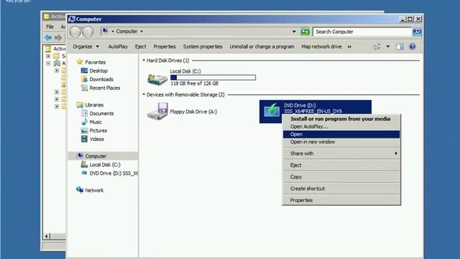Click the Computer icon in address bar
Screen dimensions: 460x259
105,31
